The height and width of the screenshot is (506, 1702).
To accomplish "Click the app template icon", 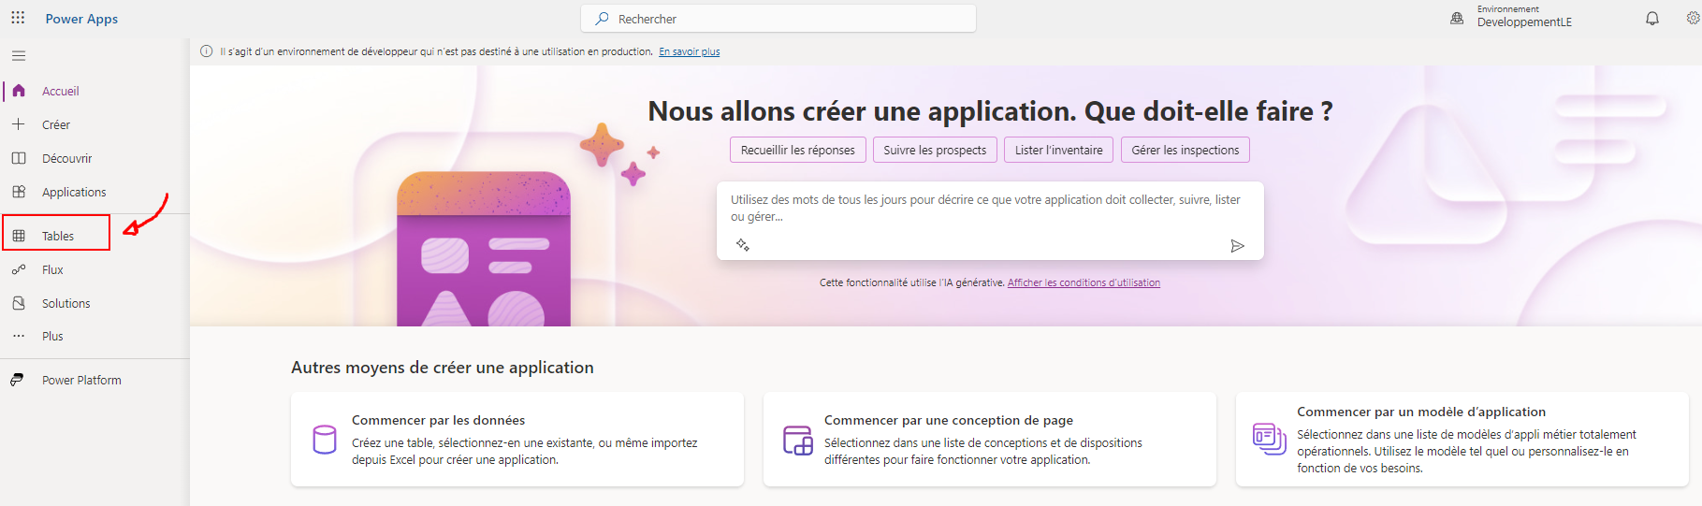I will (1270, 439).
